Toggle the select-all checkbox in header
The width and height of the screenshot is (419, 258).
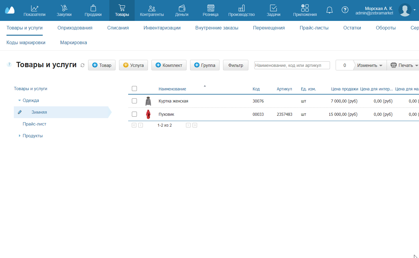134,89
